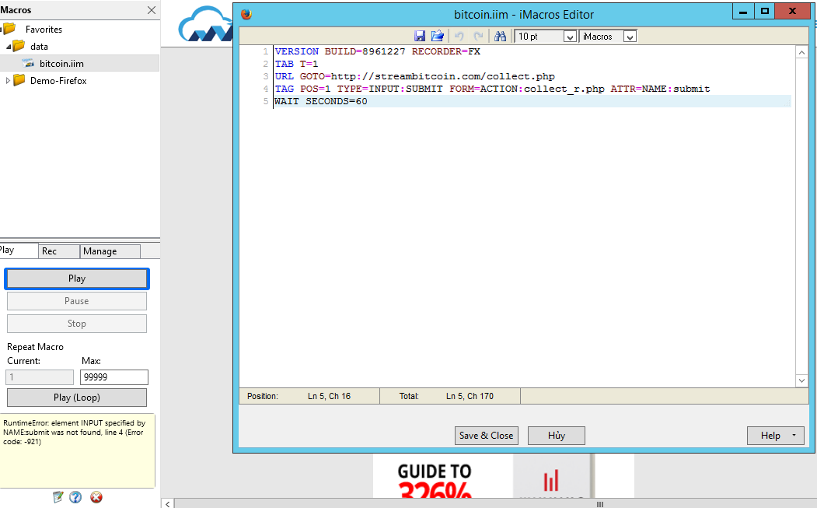Switch to the Rec tab

(59, 250)
